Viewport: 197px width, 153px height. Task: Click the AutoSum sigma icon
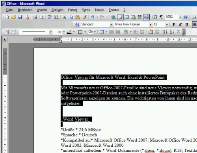point(178,32)
